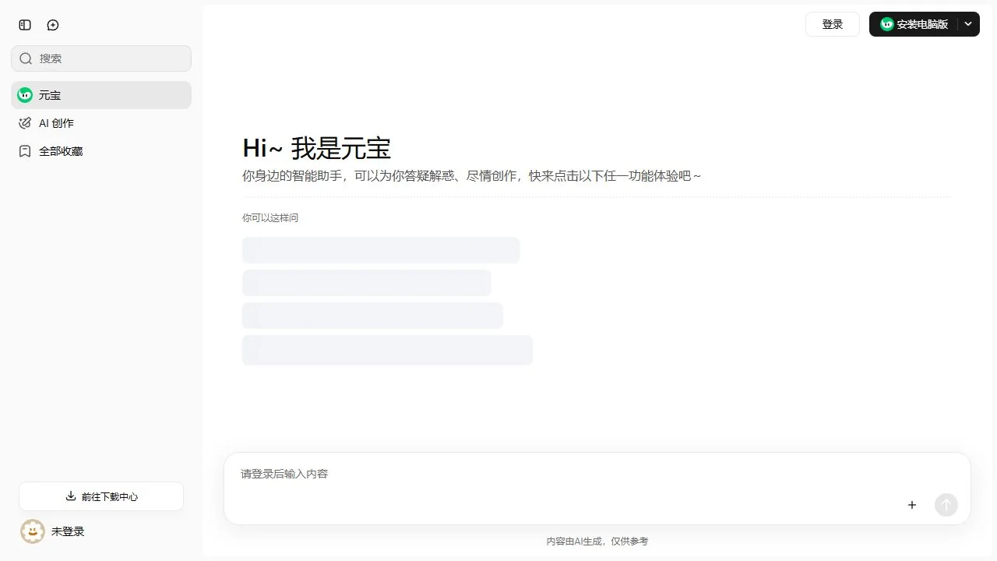
Task: Click the 全部收藏 bookmark icon
Action: pos(25,151)
